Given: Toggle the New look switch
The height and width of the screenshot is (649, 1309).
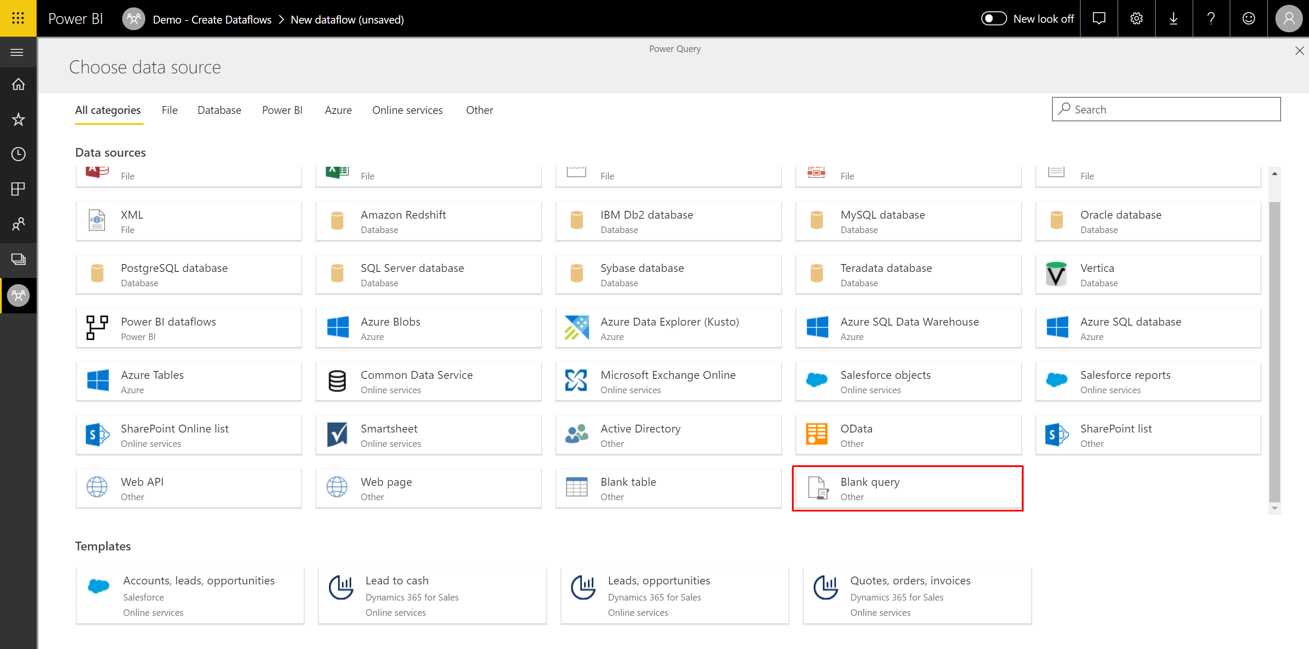Looking at the screenshot, I should click(x=993, y=19).
